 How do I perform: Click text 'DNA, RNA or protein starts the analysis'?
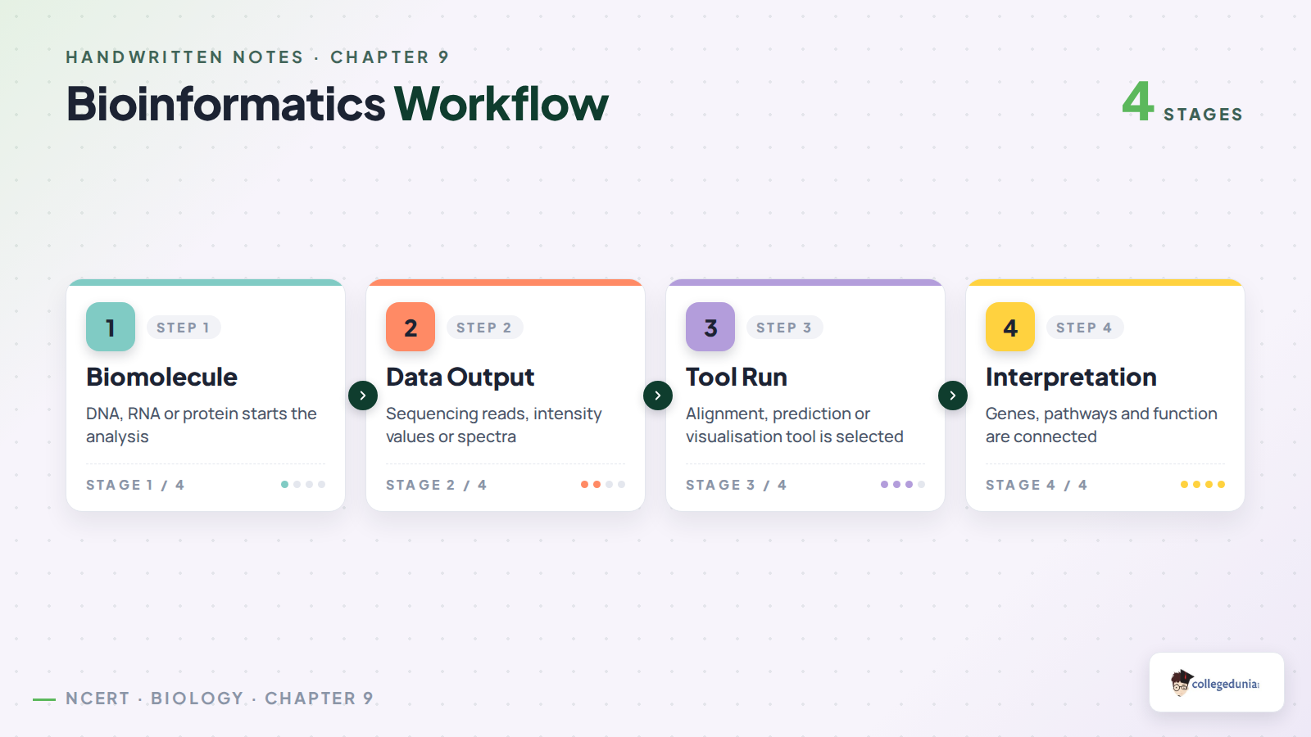coord(202,425)
